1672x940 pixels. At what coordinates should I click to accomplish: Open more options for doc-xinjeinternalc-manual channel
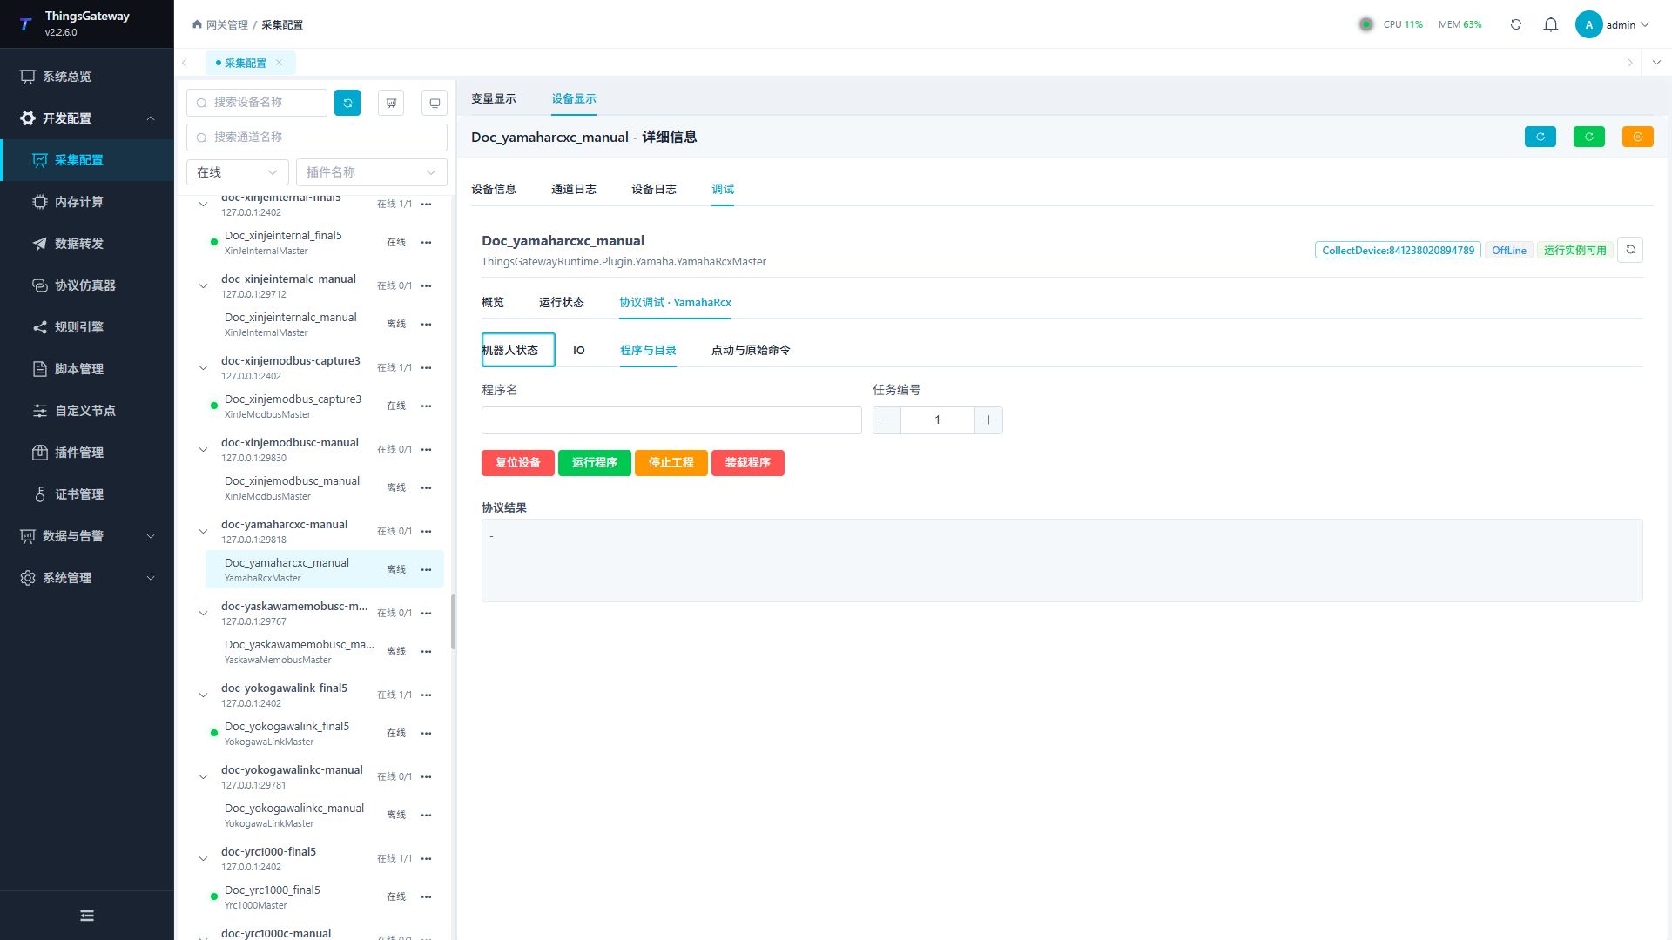point(426,285)
